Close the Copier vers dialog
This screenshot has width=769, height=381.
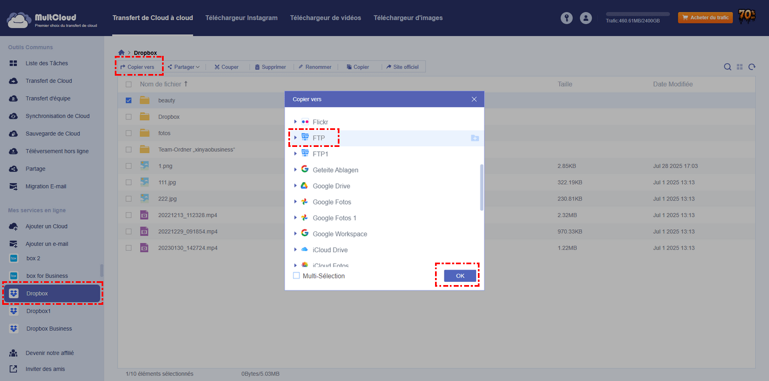(474, 99)
